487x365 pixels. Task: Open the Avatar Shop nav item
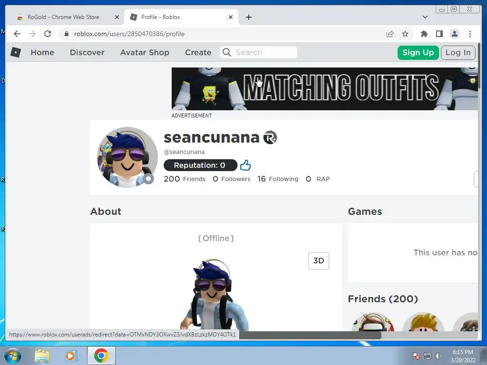coord(145,52)
